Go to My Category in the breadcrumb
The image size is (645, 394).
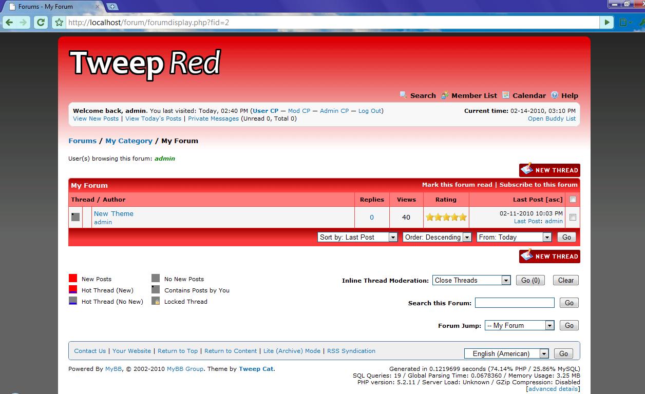point(129,141)
